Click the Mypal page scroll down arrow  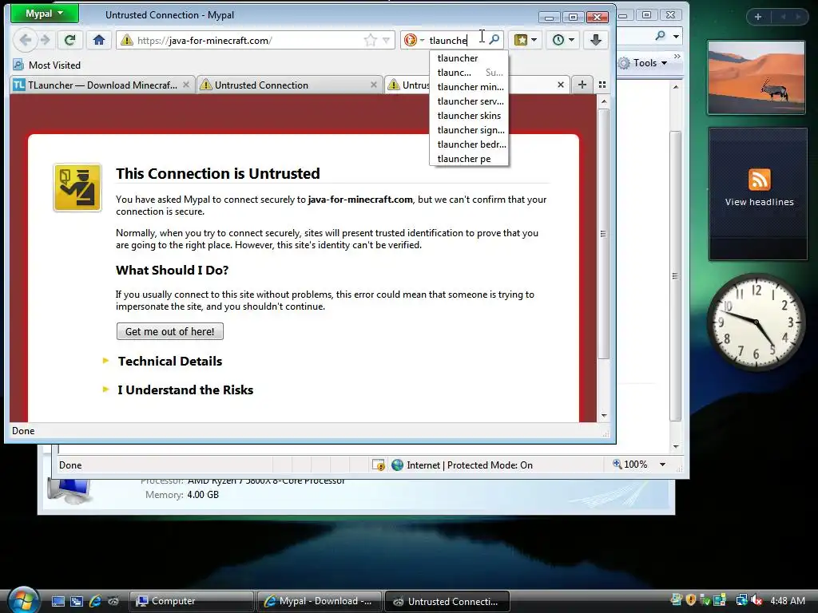[604, 415]
